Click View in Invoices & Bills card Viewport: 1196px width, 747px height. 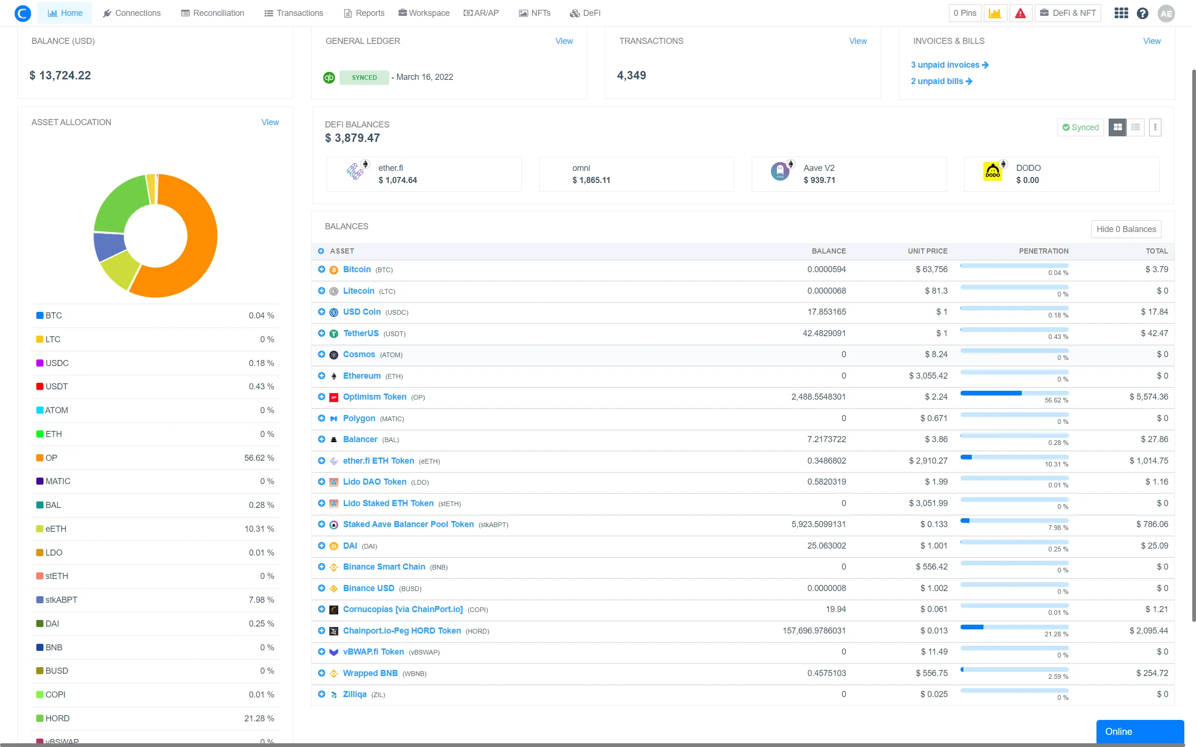click(1152, 41)
